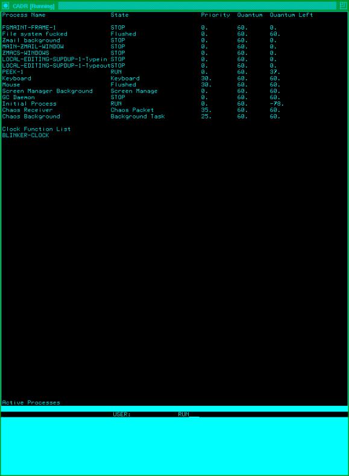This screenshot has height=476, width=349.
Task: Click the quantum left '-78.' of Initial Process
Action: point(277,104)
